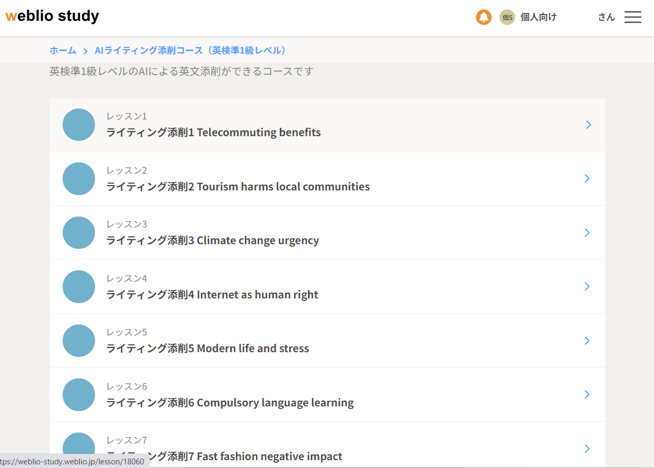The height and width of the screenshot is (468, 654).
Task: Expand the Compulsory language learning chevron
Action: 588,395
